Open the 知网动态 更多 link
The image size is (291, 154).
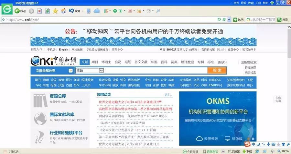click(x=168, y=95)
